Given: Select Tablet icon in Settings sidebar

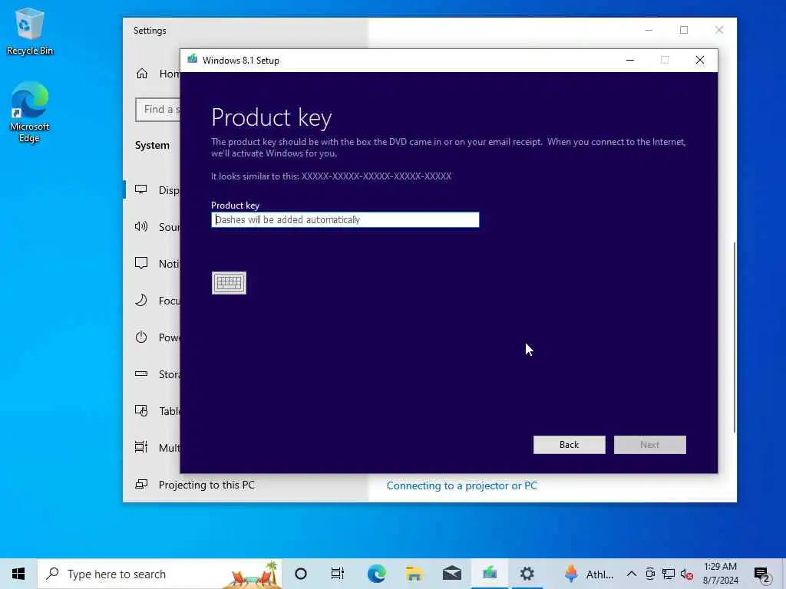Looking at the screenshot, I should click(x=141, y=411).
